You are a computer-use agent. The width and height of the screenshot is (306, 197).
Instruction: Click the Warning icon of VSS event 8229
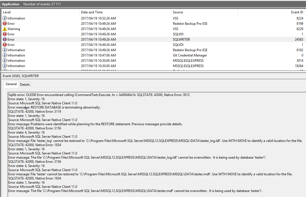(5, 29)
